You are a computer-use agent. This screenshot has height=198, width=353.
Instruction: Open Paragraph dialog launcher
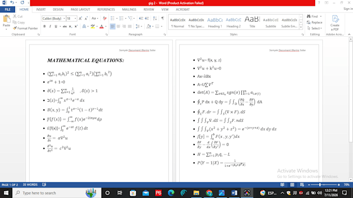tap(165, 34)
